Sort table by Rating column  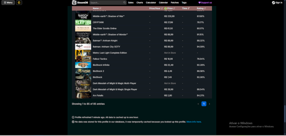201,8
